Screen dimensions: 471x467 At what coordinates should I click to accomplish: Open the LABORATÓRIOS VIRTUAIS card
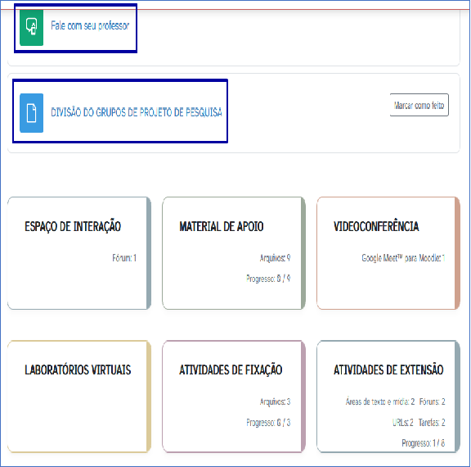(79, 397)
